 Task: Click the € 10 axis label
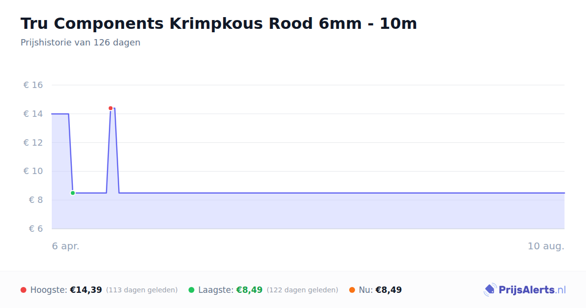coord(33,171)
